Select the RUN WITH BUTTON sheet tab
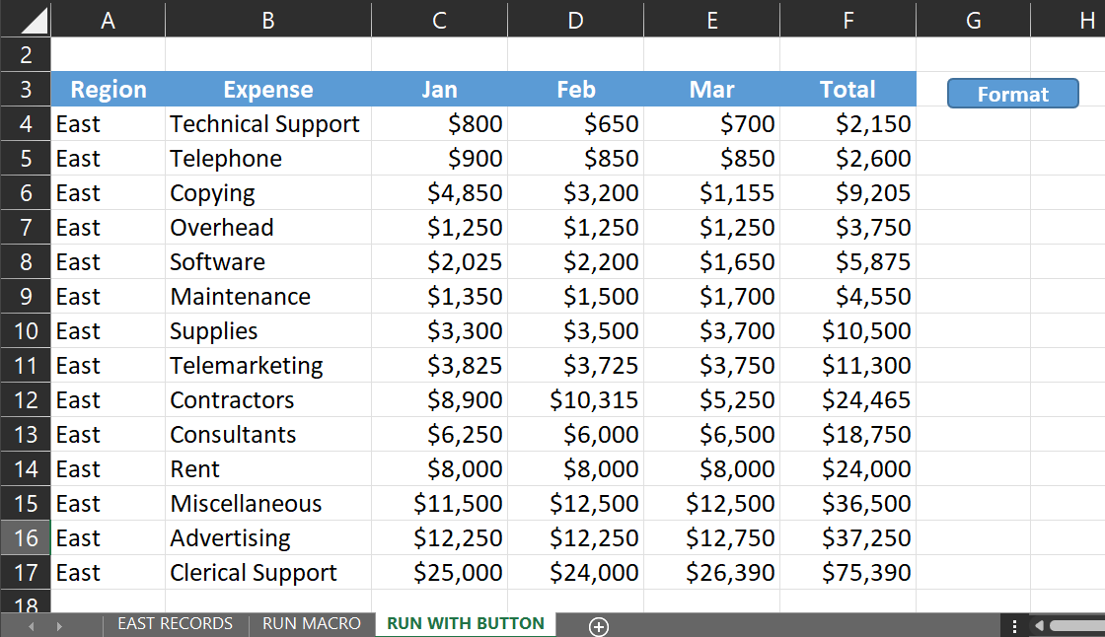Image resolution: width=1105 pixels, height=637 pixels. click(x=466, y=624)
